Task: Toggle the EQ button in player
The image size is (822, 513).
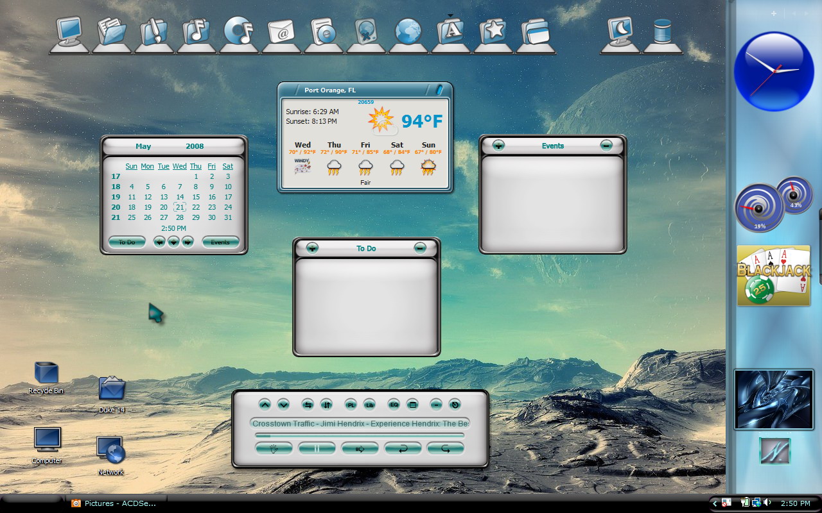Action: click(x=394, y=405)
